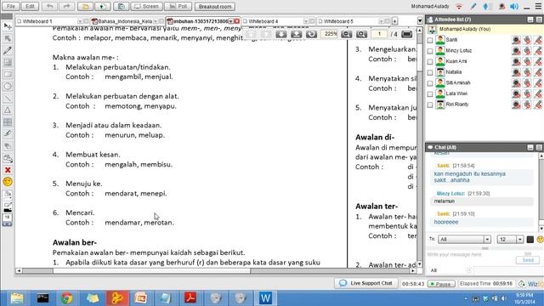This screenshot has width=544, height=306.
Task: Toggle full screen document view icon
Action: tap(406, 34)
